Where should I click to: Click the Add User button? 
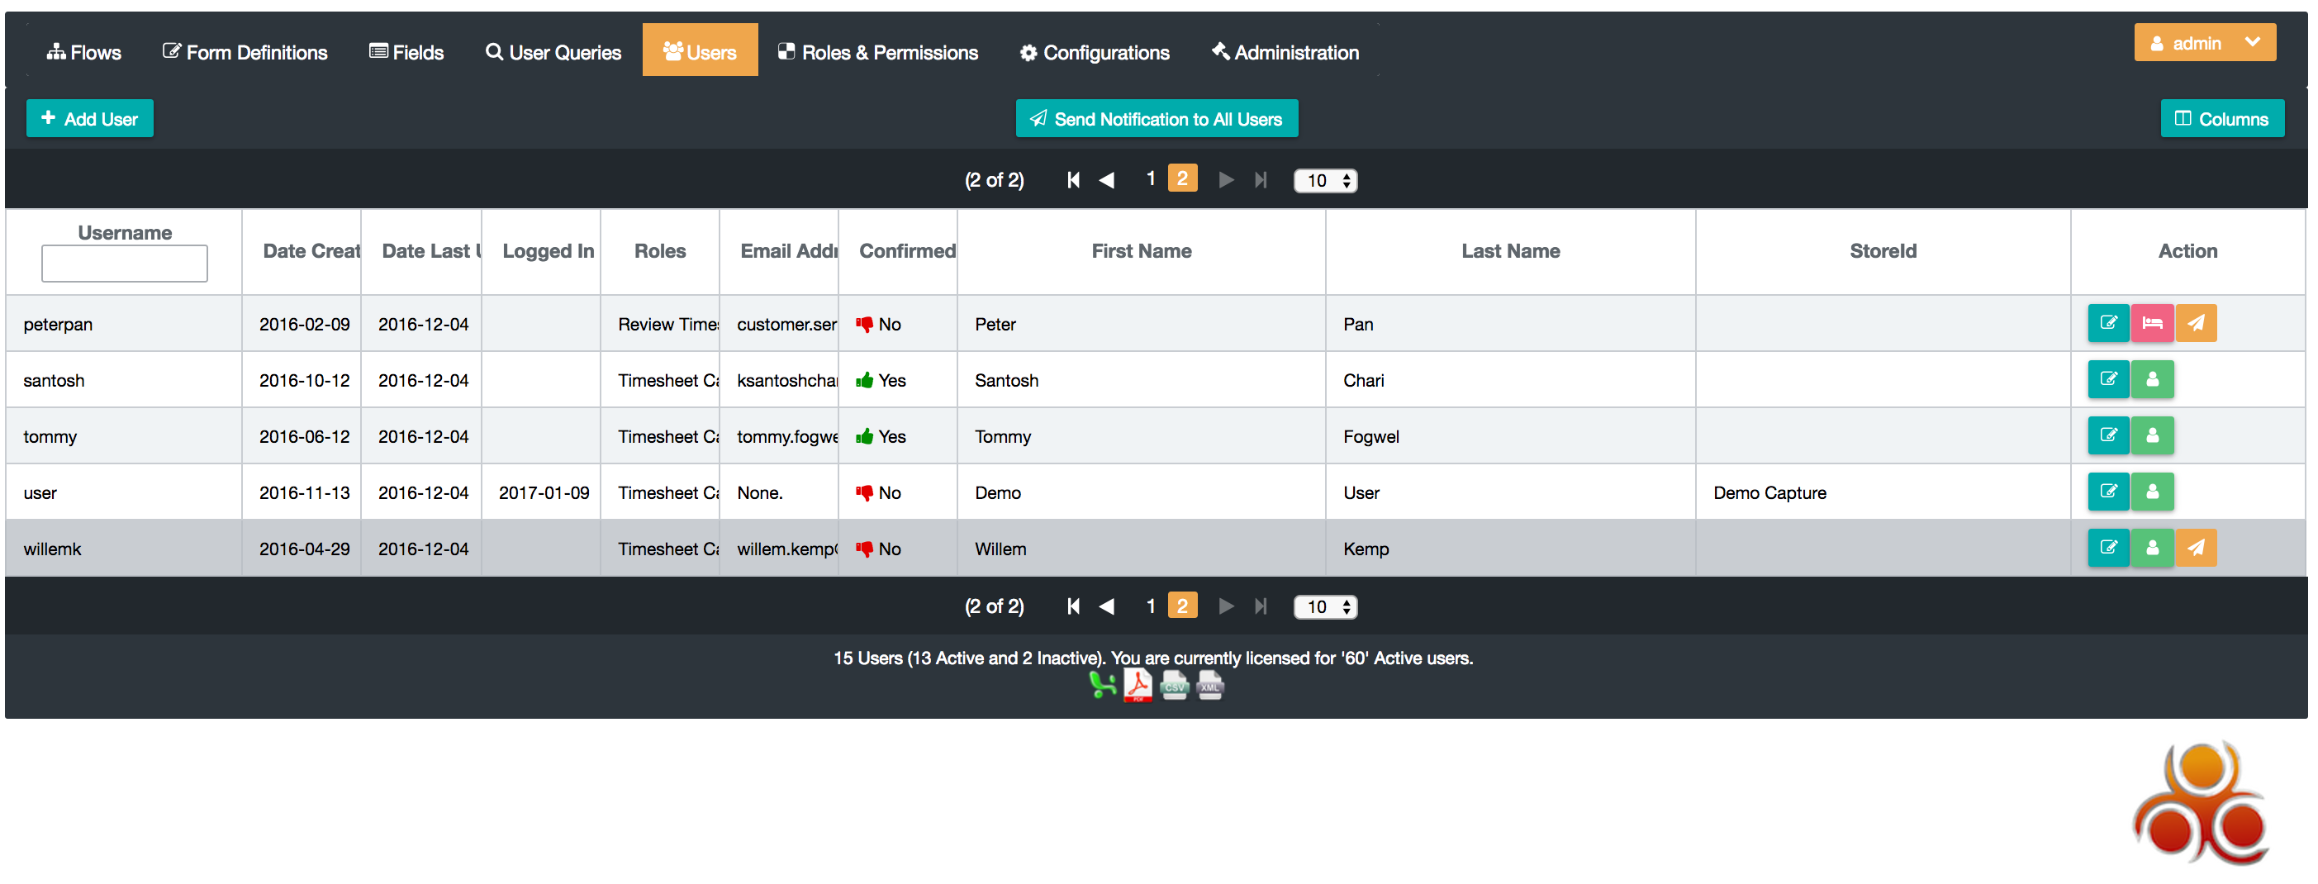click(x=90, y=118)
